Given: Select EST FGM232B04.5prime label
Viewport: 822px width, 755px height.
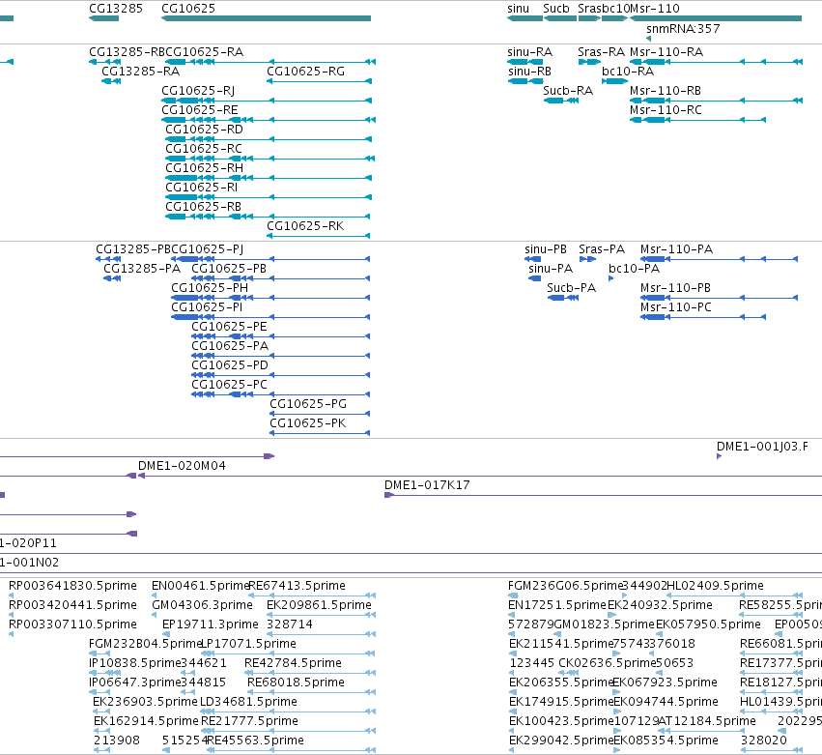Looking at the screenshot, I should pyautogui.click(x=145, y=644).
